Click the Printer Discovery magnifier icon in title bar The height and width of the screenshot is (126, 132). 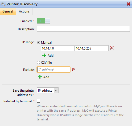[3, 4]
